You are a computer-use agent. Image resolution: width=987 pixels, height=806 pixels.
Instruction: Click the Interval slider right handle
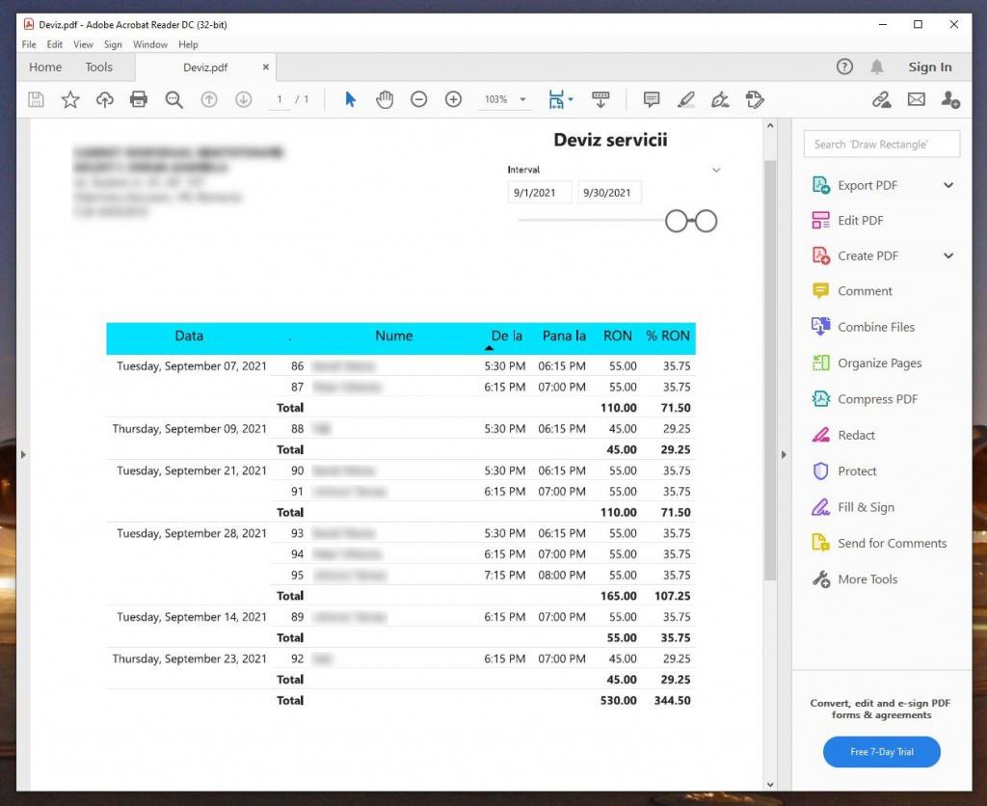pyautogui.click(x=707, y=221)
